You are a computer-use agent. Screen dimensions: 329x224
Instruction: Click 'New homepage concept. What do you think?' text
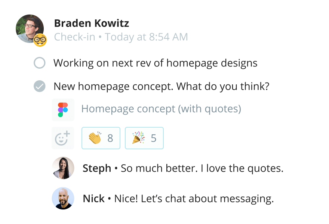[x=162, y=87]
